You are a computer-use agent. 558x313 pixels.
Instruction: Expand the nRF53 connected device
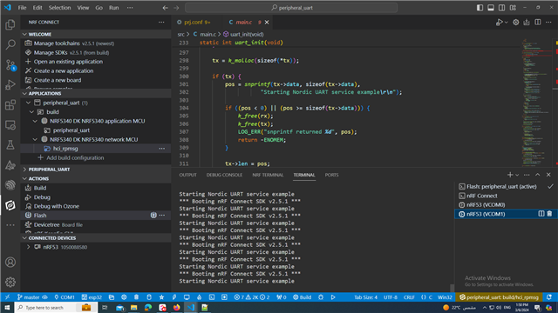29,247
